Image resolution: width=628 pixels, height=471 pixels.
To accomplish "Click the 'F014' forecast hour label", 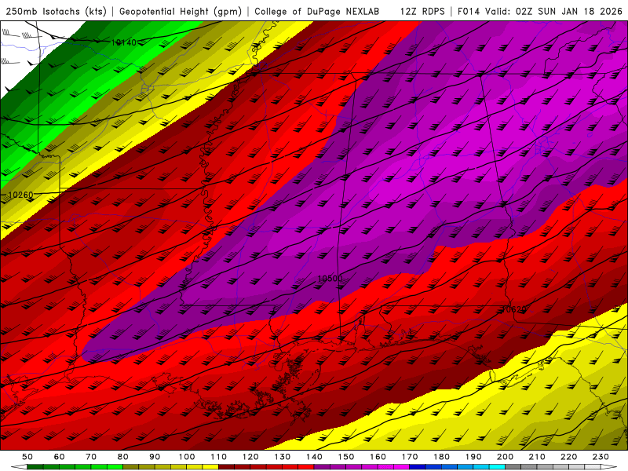I will [x=468, y=11].
